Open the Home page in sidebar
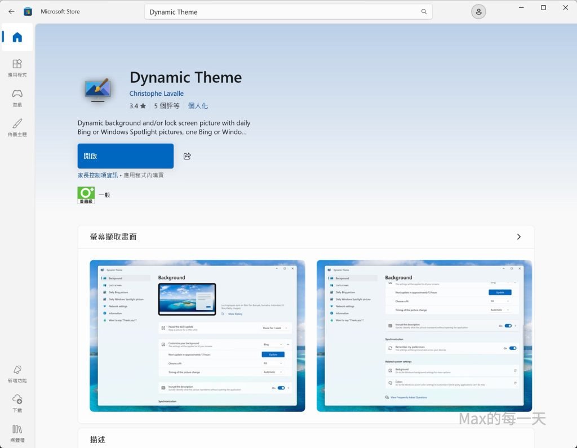Image resolution: width=577 pixels, height=448 pixels. [17, 38]
